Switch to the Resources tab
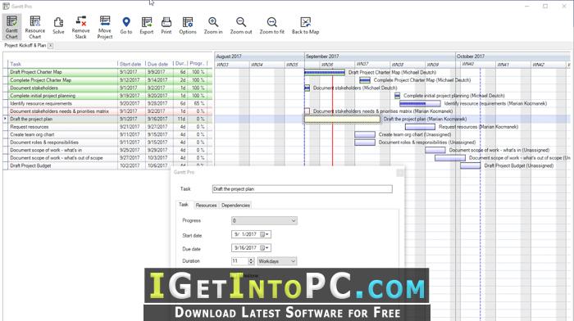This screenshot has height=321, width=574. click(x=206, y=205)
